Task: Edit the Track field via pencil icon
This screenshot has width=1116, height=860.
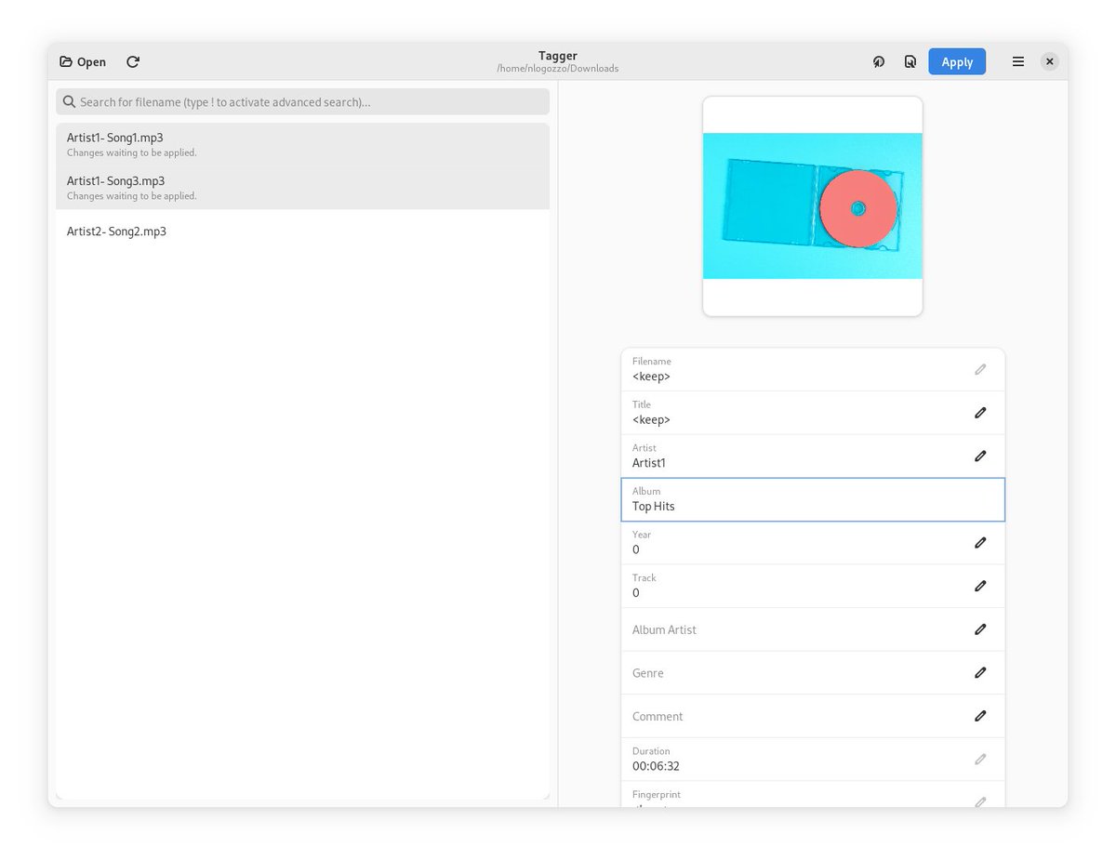Action: click(x=980, y=587)
